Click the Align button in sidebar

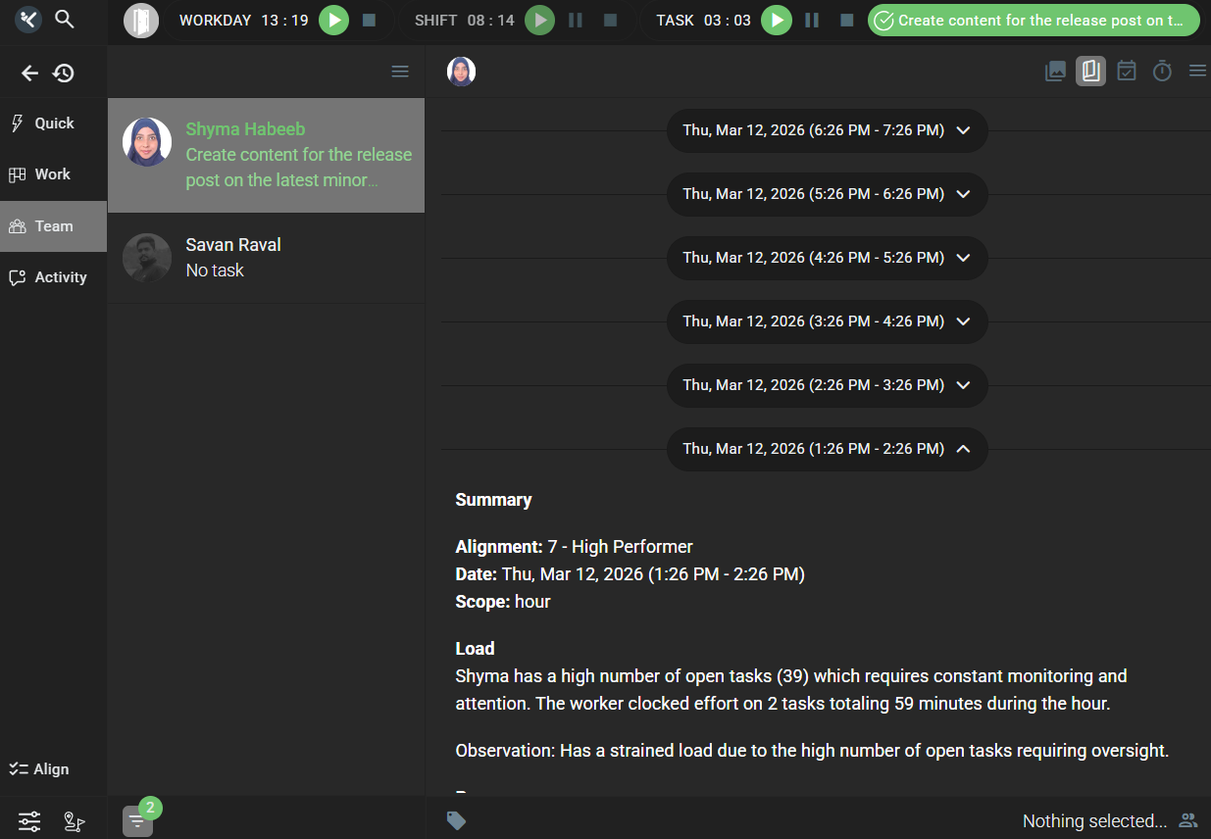[x=39, y=769]
